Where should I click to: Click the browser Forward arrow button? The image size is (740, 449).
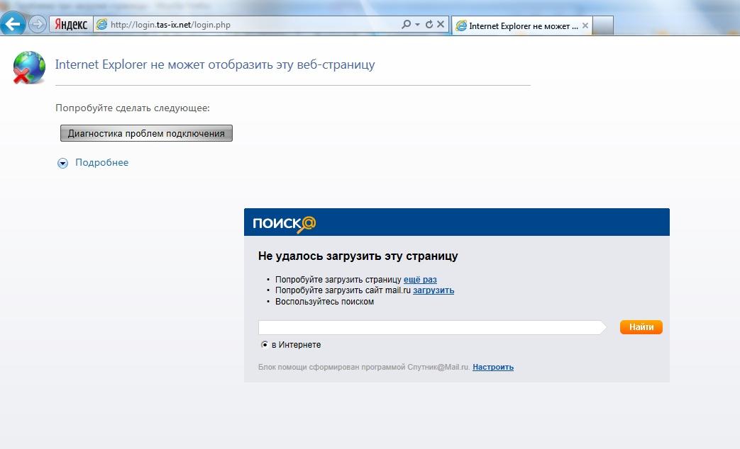tap(37, 24)
